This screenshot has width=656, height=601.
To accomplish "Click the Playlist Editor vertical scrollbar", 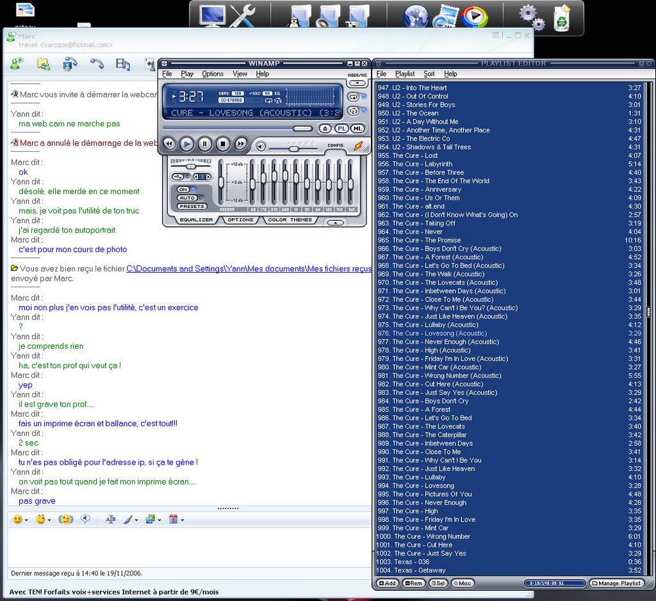I will point(649,328).
